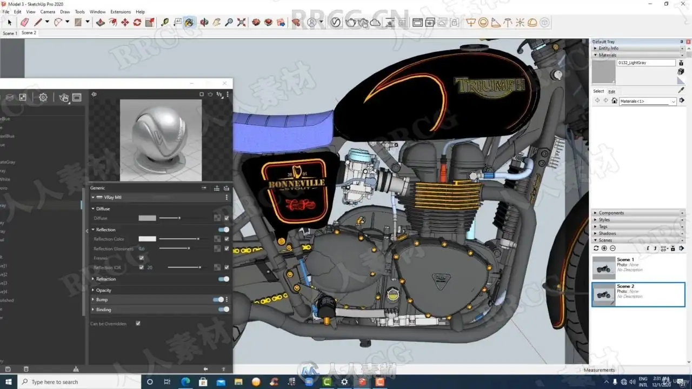
Task: Click the Add Scene plus icon
Action: (x=604, y=248)
